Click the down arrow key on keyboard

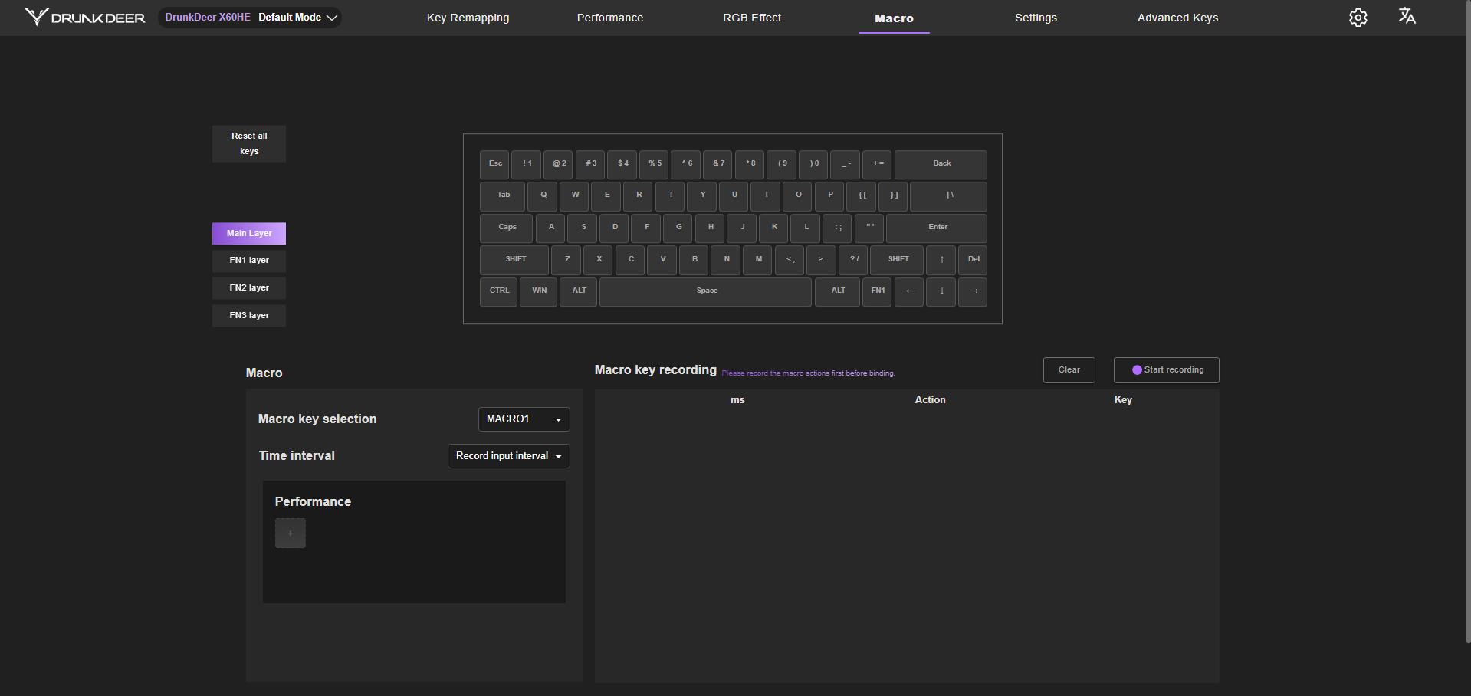tap(941, 291)
